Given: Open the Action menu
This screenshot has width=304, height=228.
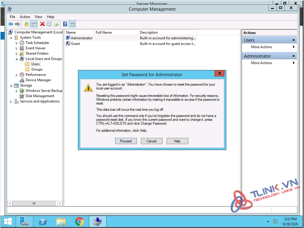Looking at the screenshot, I should [x=25, y=17].
